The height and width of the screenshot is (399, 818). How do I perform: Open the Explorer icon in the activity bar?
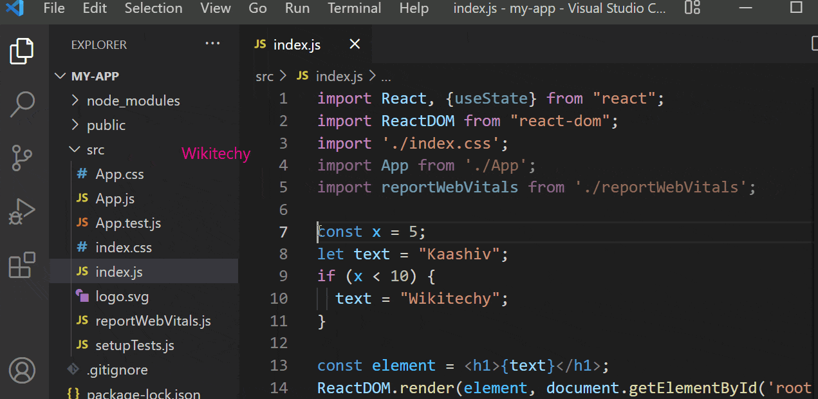21,50
